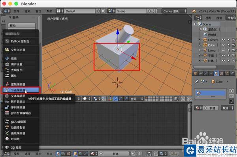
Task: Open the 数据 link dropdown
Action: (x=228, y=108)
